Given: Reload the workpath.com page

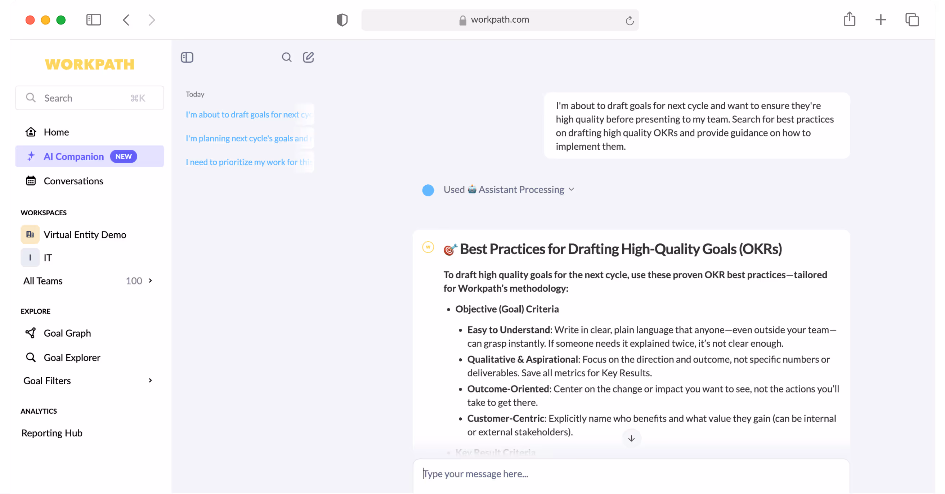Looking at the screenshot, I should click(630, 20).
